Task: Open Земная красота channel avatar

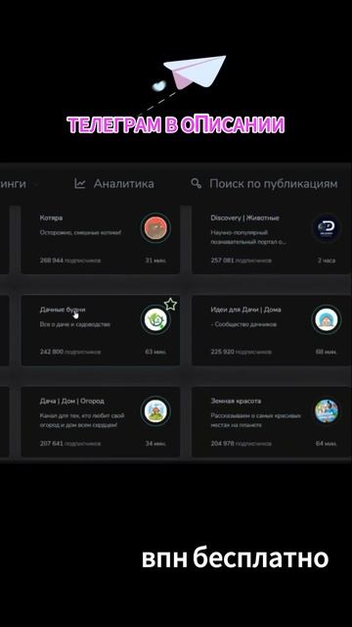Action: pyautogui.click(x=326, y=411)
